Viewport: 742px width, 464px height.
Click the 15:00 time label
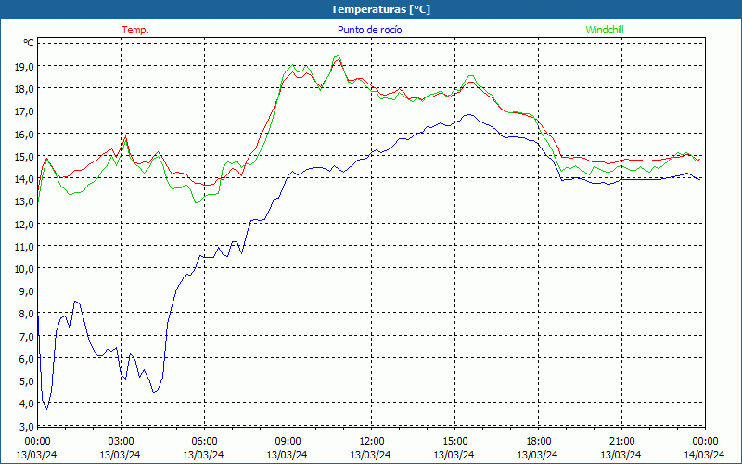tap(454, 441)
